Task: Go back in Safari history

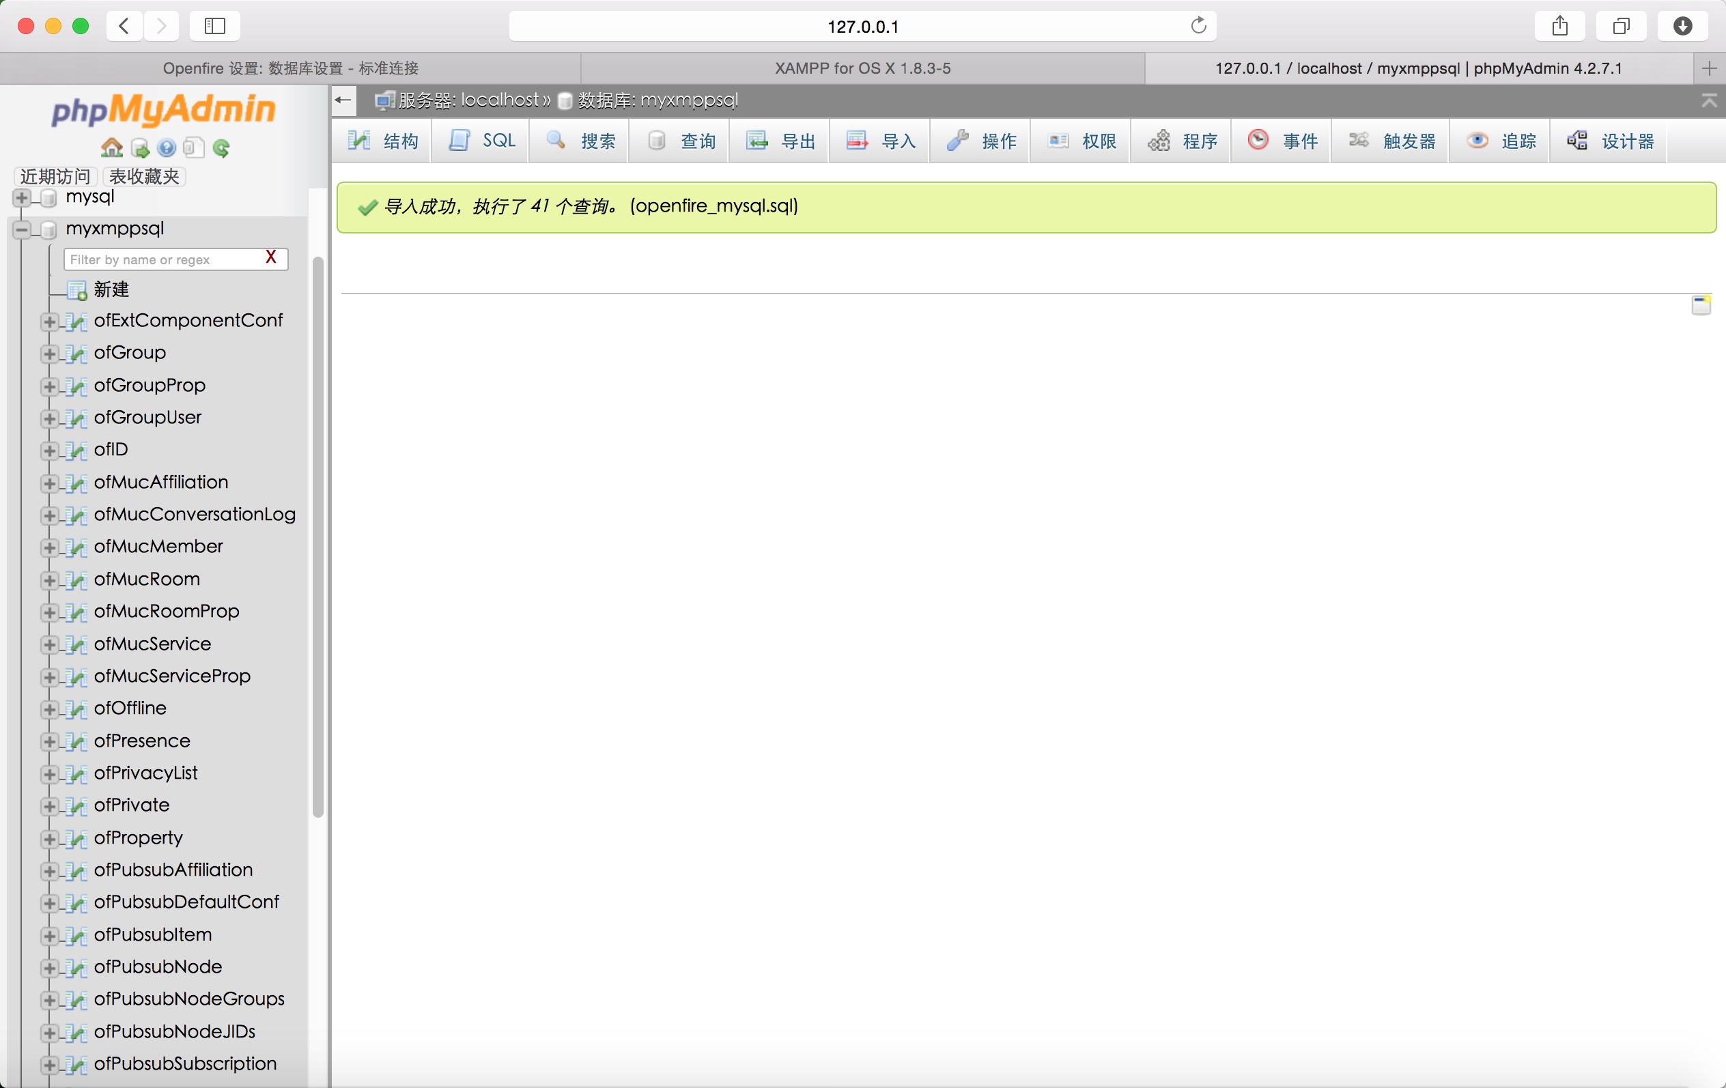Action: click(124, 26)
